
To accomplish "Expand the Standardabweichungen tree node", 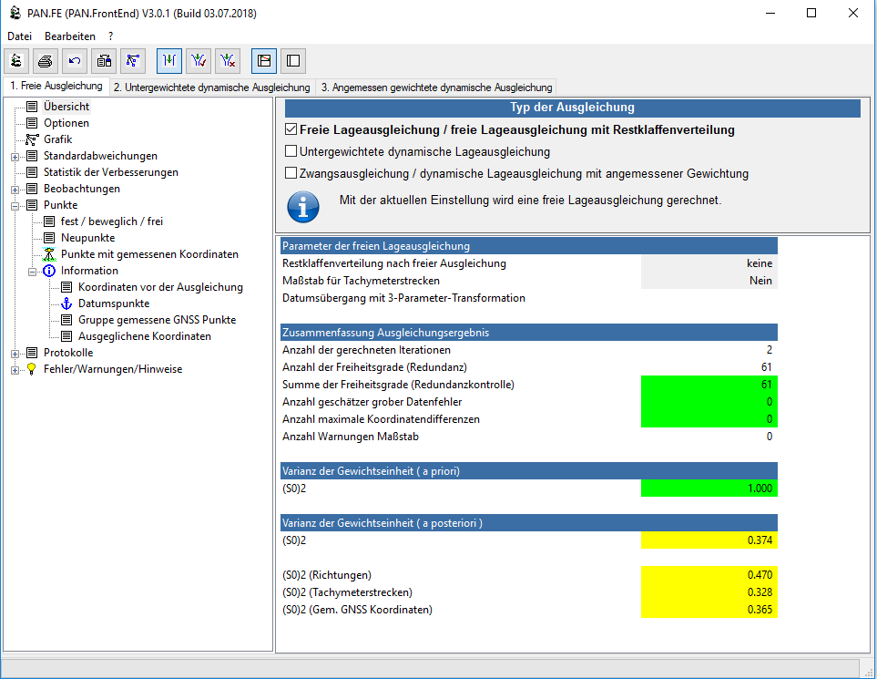I will click(x=15, y=157).
